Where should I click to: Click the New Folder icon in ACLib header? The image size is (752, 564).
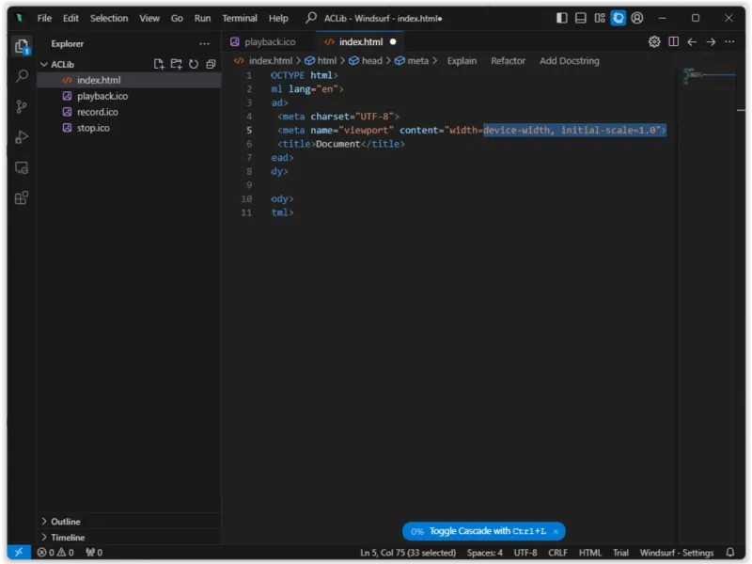click(176, 64)
